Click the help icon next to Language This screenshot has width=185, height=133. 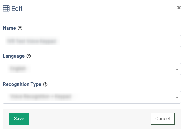(x=29, y=56)
